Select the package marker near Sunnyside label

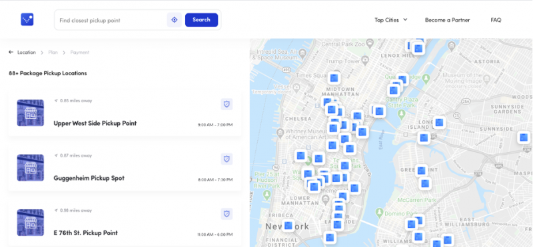coord(524,137)
